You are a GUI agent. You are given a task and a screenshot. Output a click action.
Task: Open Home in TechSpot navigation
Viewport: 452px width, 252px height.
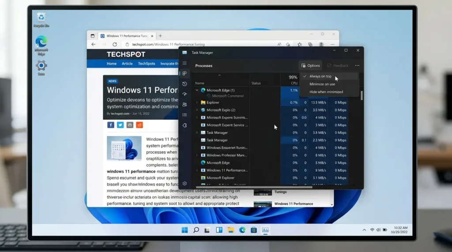click(x=112, y=63)
